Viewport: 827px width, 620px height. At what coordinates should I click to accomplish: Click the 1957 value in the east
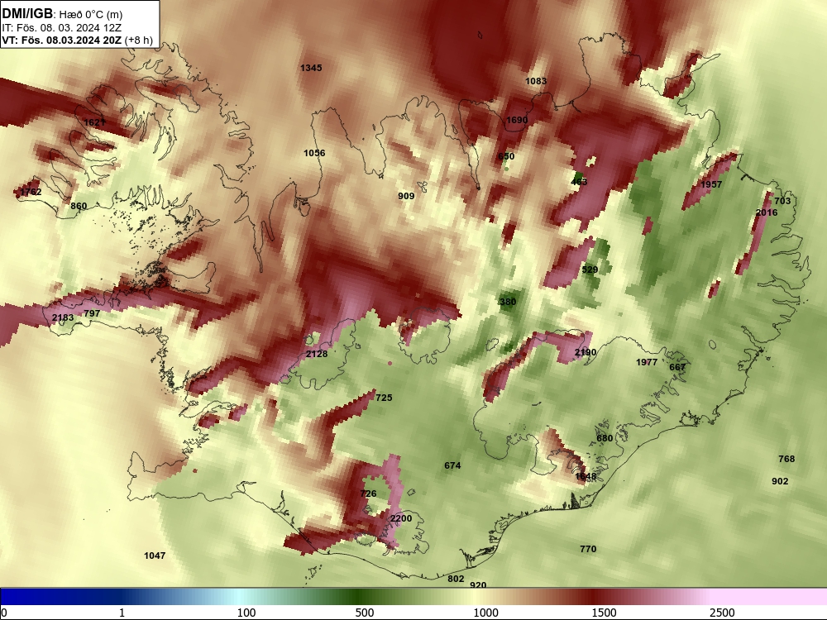click(x=711, y=184)
